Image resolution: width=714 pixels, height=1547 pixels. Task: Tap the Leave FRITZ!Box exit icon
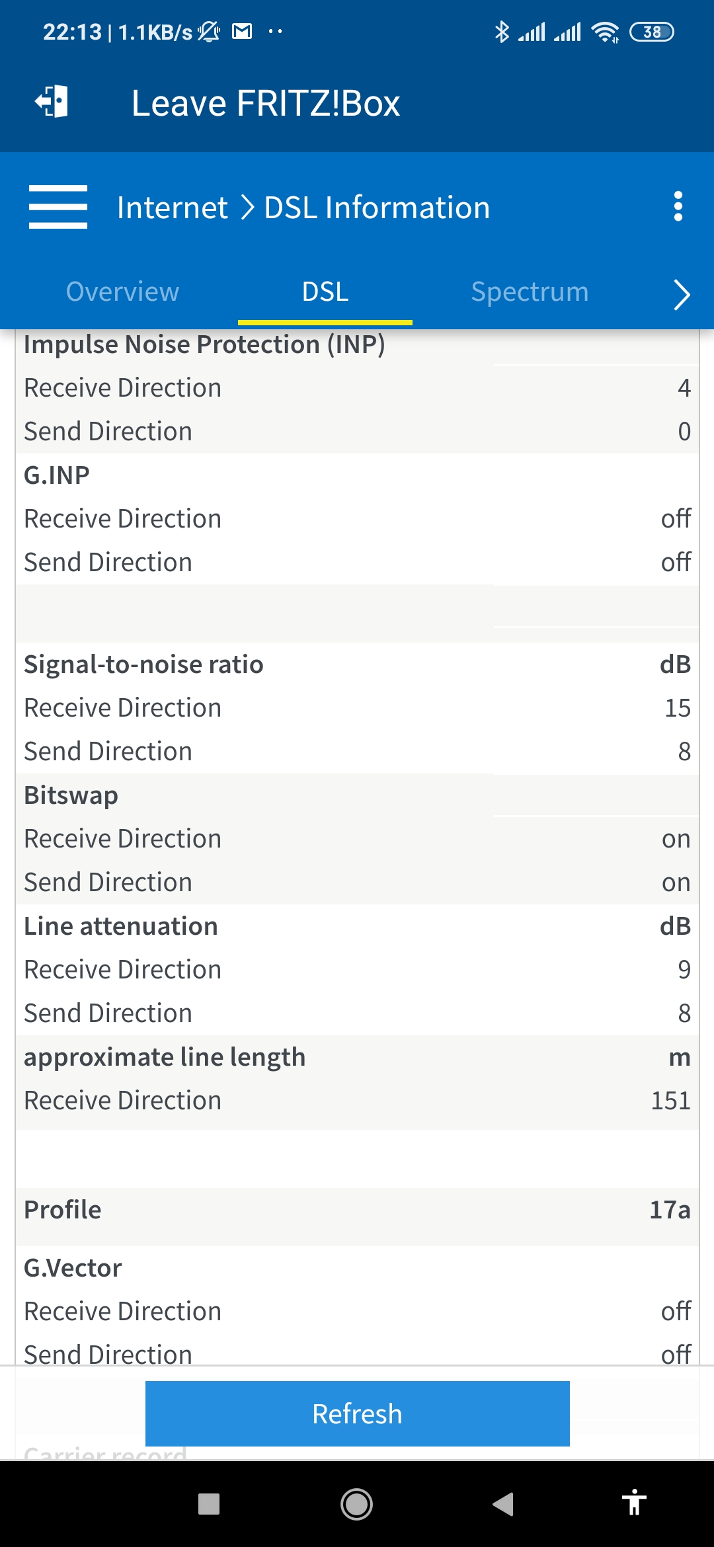[52, 102]
